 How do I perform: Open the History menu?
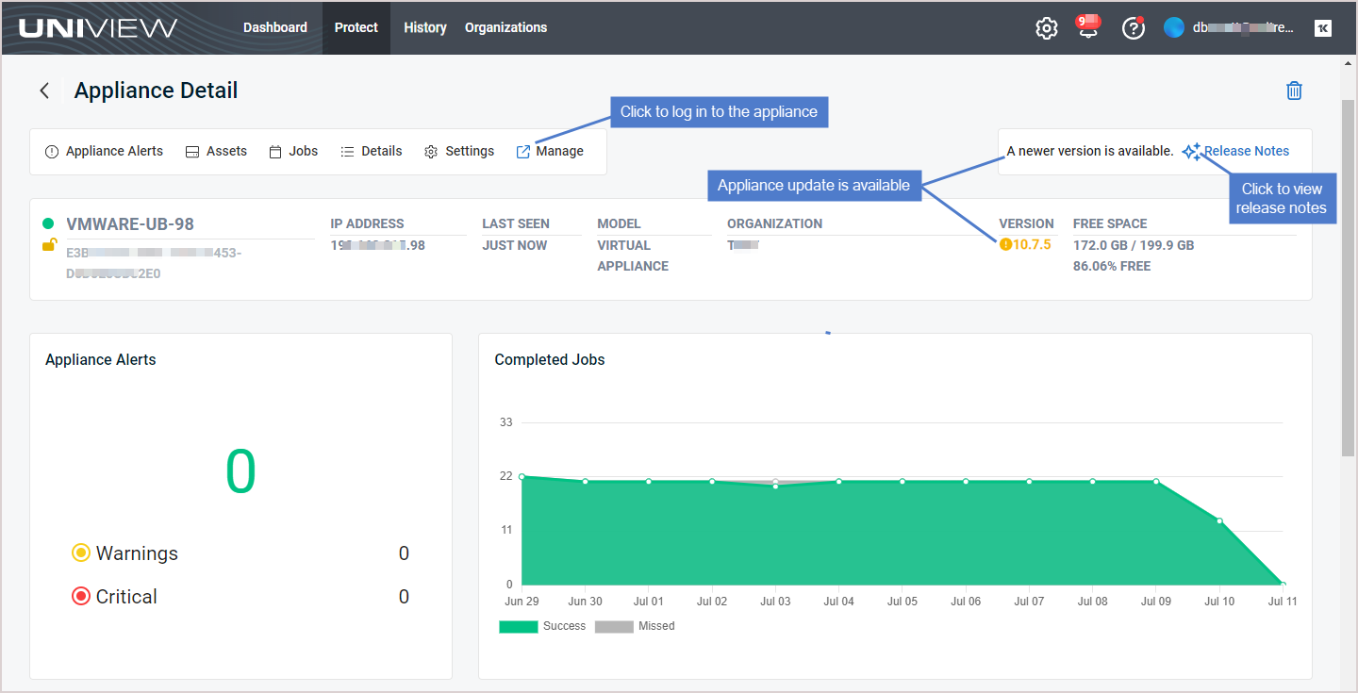click(x=425, y=27)
